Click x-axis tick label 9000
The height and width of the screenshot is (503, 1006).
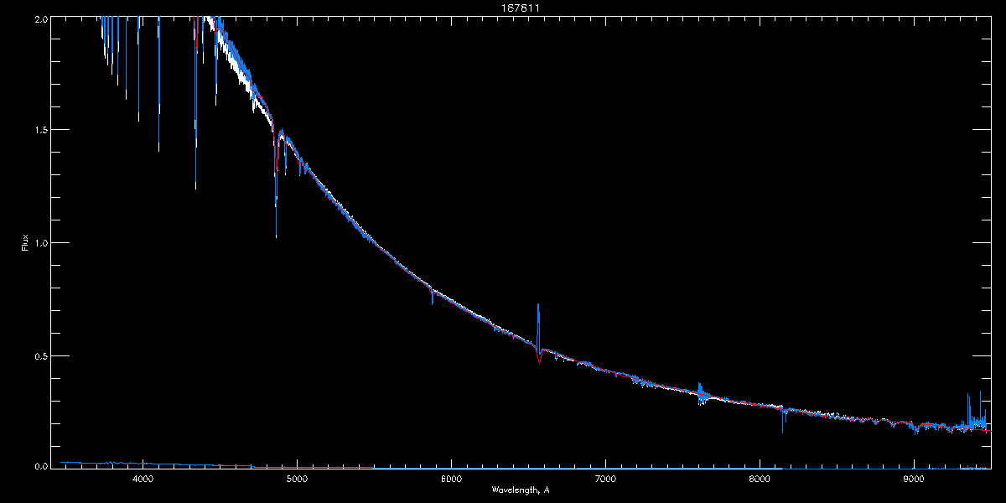(x=914, y=479)
